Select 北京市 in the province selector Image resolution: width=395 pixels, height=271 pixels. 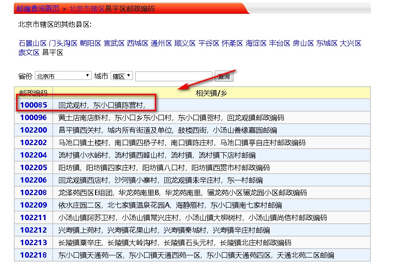62,75
